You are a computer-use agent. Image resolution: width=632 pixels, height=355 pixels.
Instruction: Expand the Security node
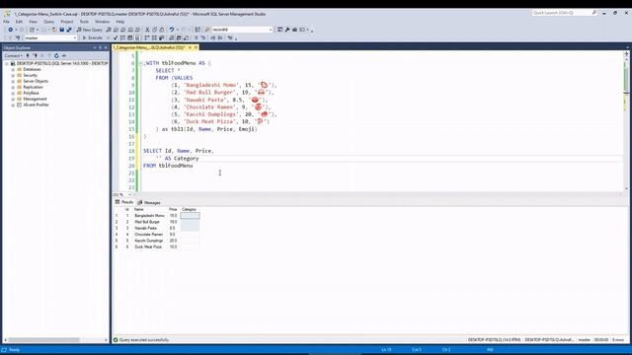click(13, 75)
